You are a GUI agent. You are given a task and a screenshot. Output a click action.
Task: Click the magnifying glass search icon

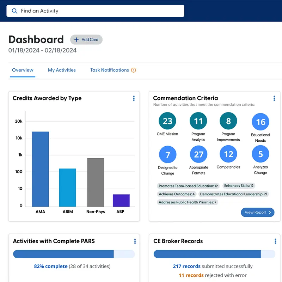point(14,11)
